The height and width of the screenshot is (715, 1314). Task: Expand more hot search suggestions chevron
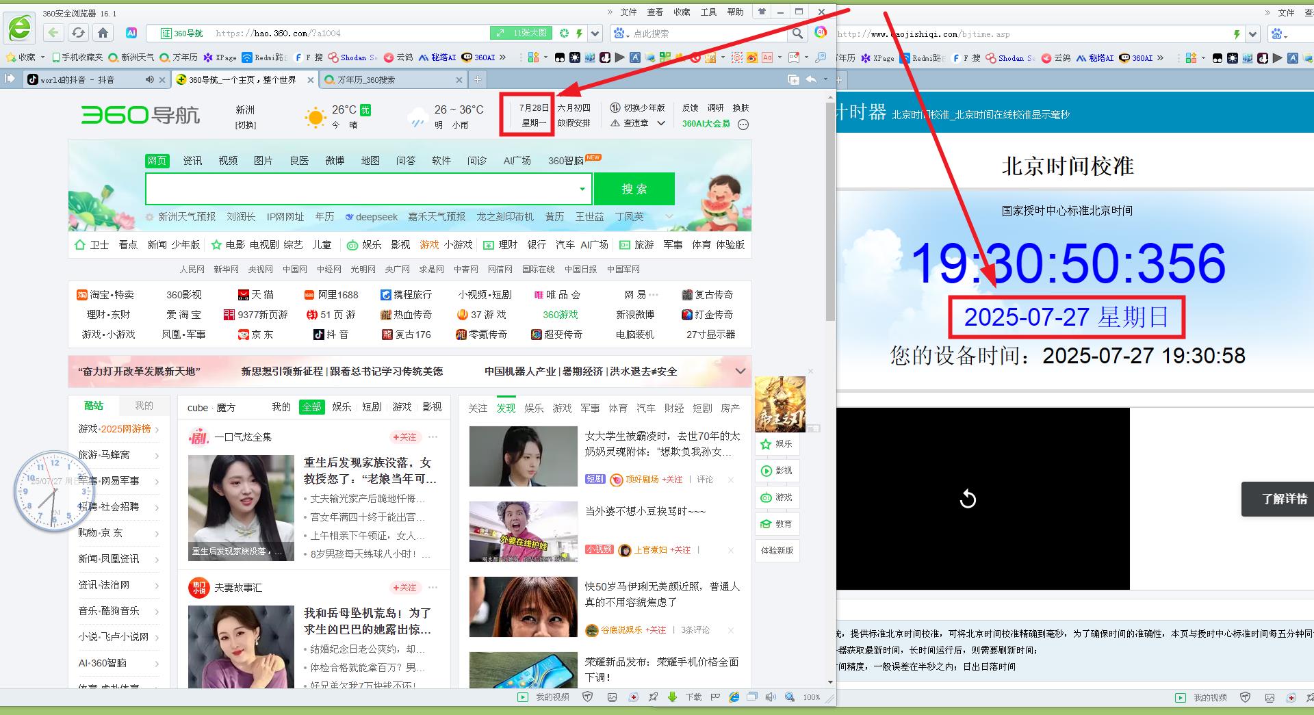(669, 217)
